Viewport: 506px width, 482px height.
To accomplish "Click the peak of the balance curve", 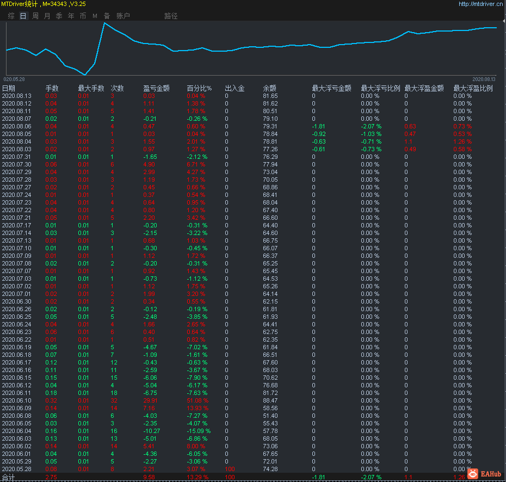I will point(104,23).
